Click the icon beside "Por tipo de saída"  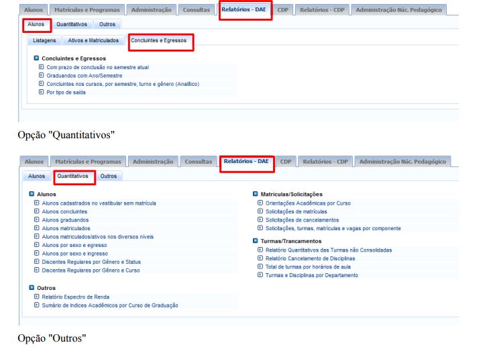click(41, 93)
